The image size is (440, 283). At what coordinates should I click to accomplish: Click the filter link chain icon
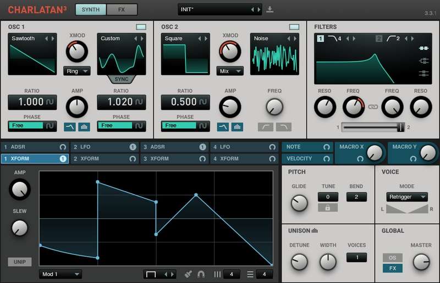coord(373,106)
